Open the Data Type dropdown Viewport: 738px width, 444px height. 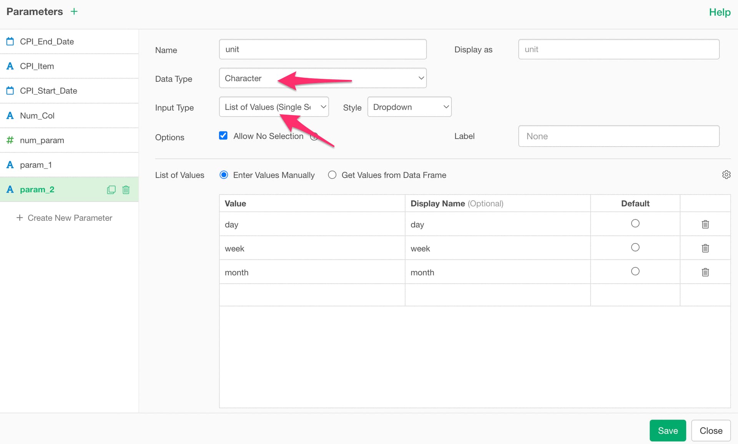click(323, 78)
